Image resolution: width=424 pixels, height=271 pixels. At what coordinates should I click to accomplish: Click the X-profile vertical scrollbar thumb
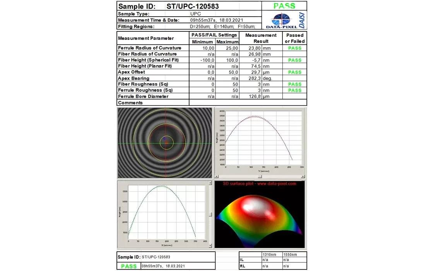click(210, 214)
